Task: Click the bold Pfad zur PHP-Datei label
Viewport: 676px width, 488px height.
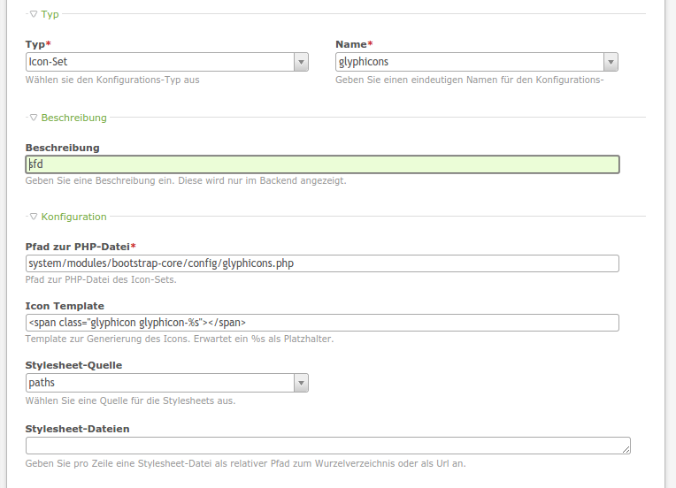Action: click(78, 246)
